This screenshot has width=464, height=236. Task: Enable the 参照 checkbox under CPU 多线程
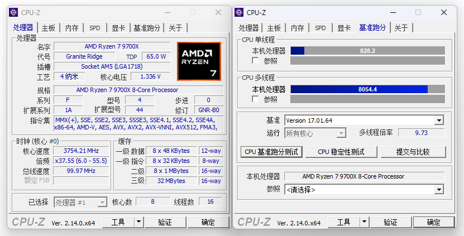coord(255,99)
